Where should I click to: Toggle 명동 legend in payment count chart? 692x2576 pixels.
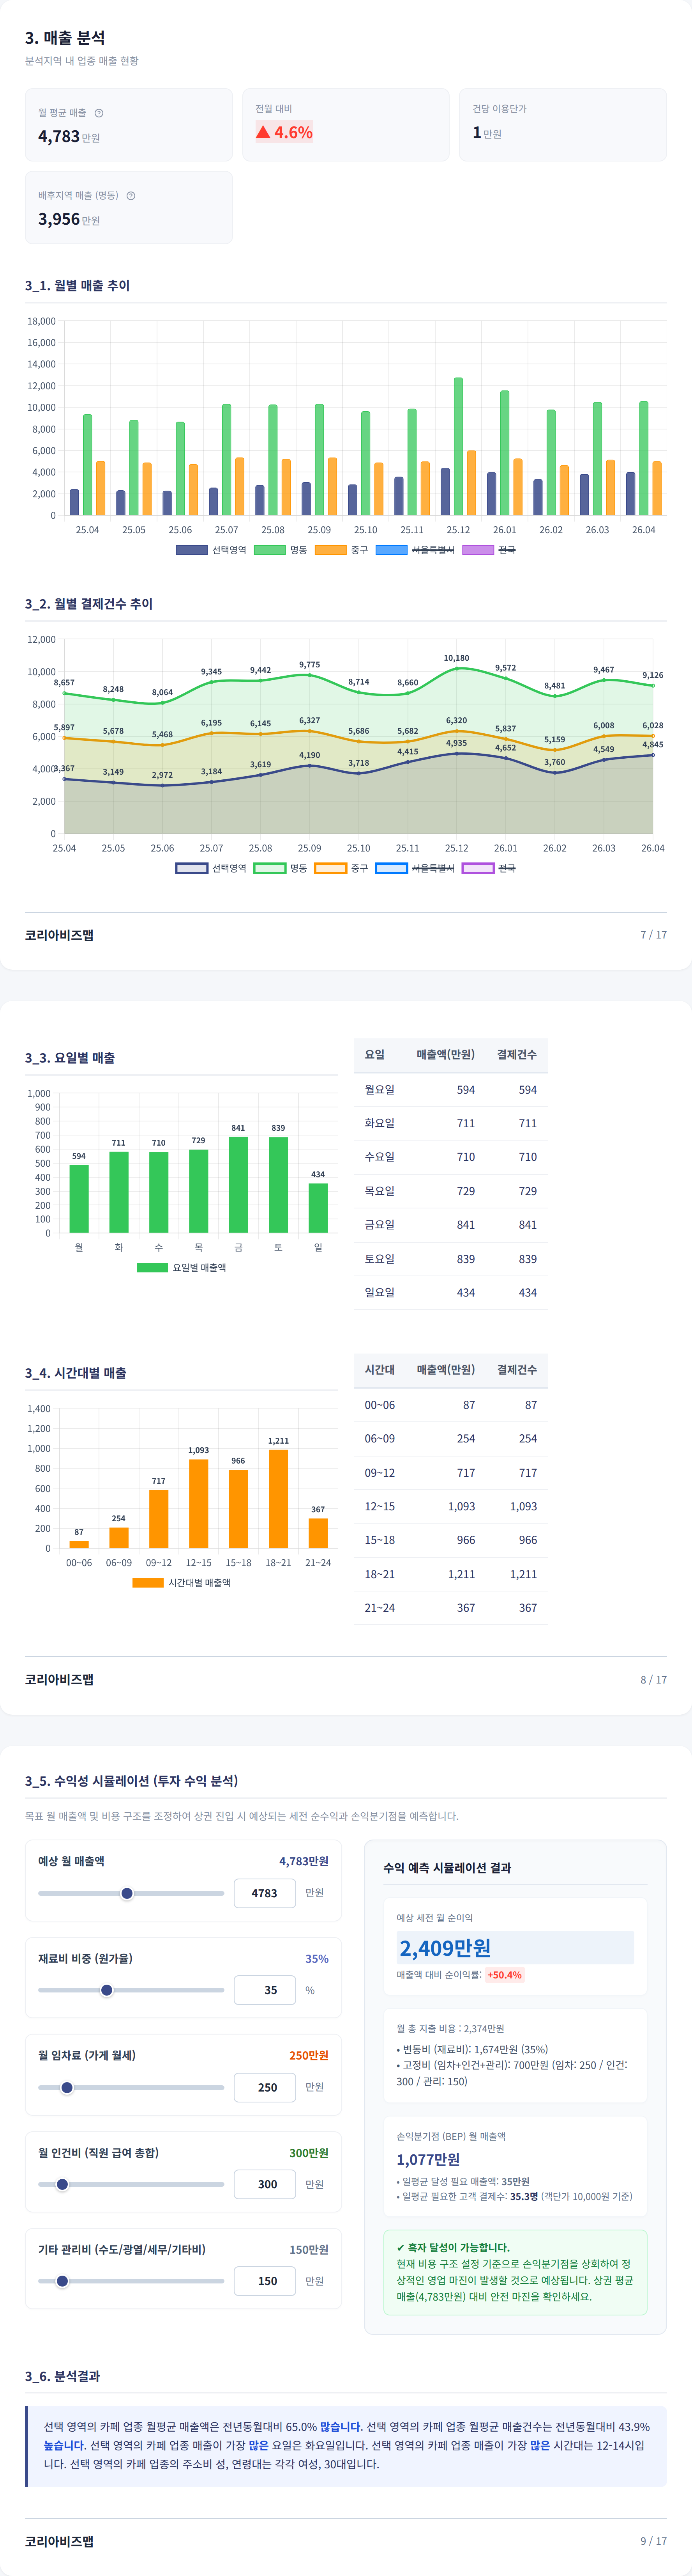[281, 868]
